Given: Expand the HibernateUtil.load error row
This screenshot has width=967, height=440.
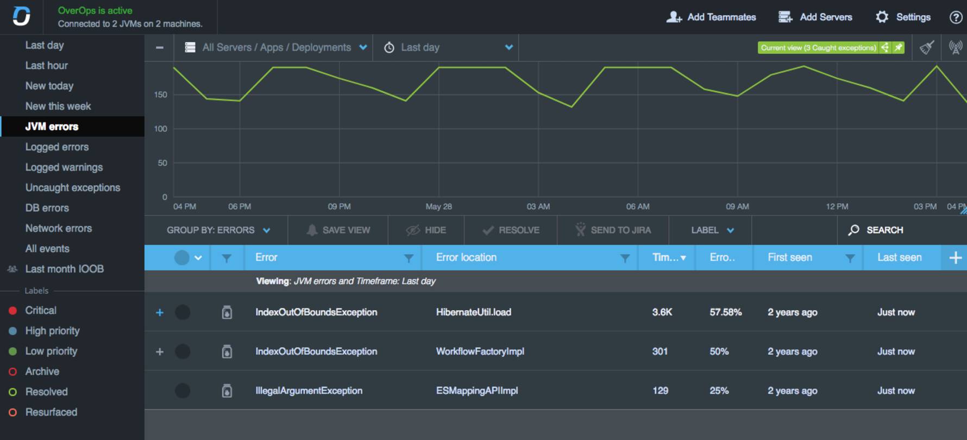Looking at the screenshot, I should 160,312.
